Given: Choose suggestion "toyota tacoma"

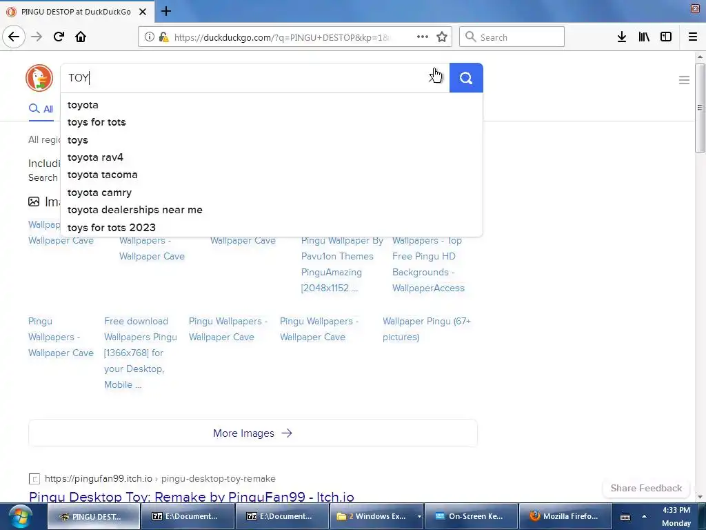Looking at the screenshot, I should click(272, 175).
